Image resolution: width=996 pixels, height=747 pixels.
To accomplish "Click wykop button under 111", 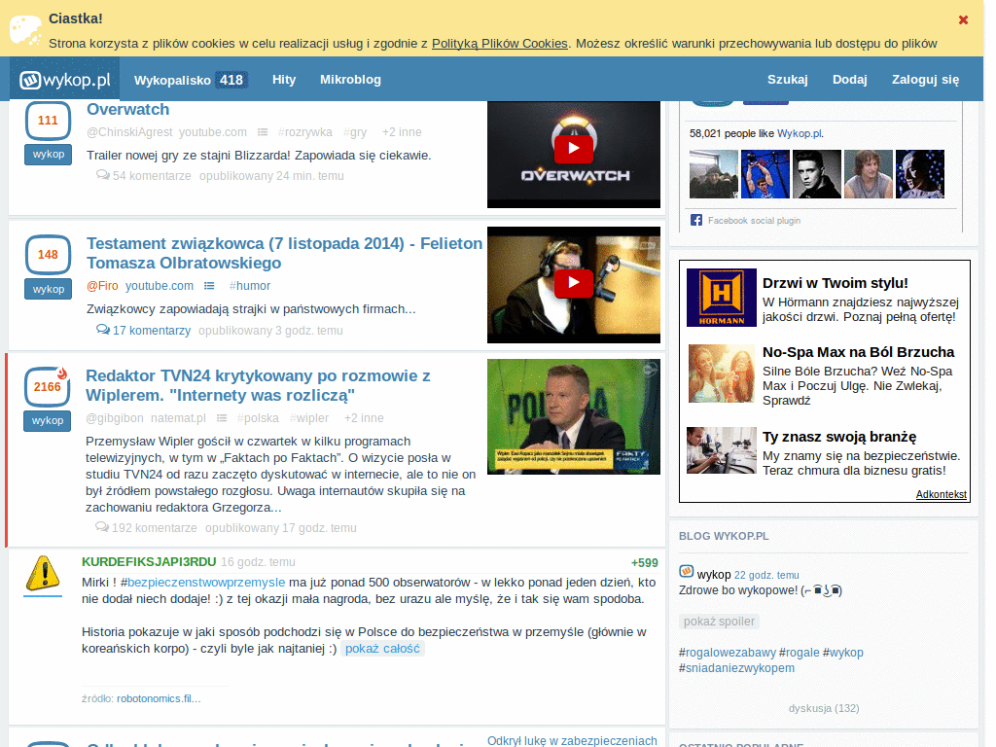I will coord(49,155).
